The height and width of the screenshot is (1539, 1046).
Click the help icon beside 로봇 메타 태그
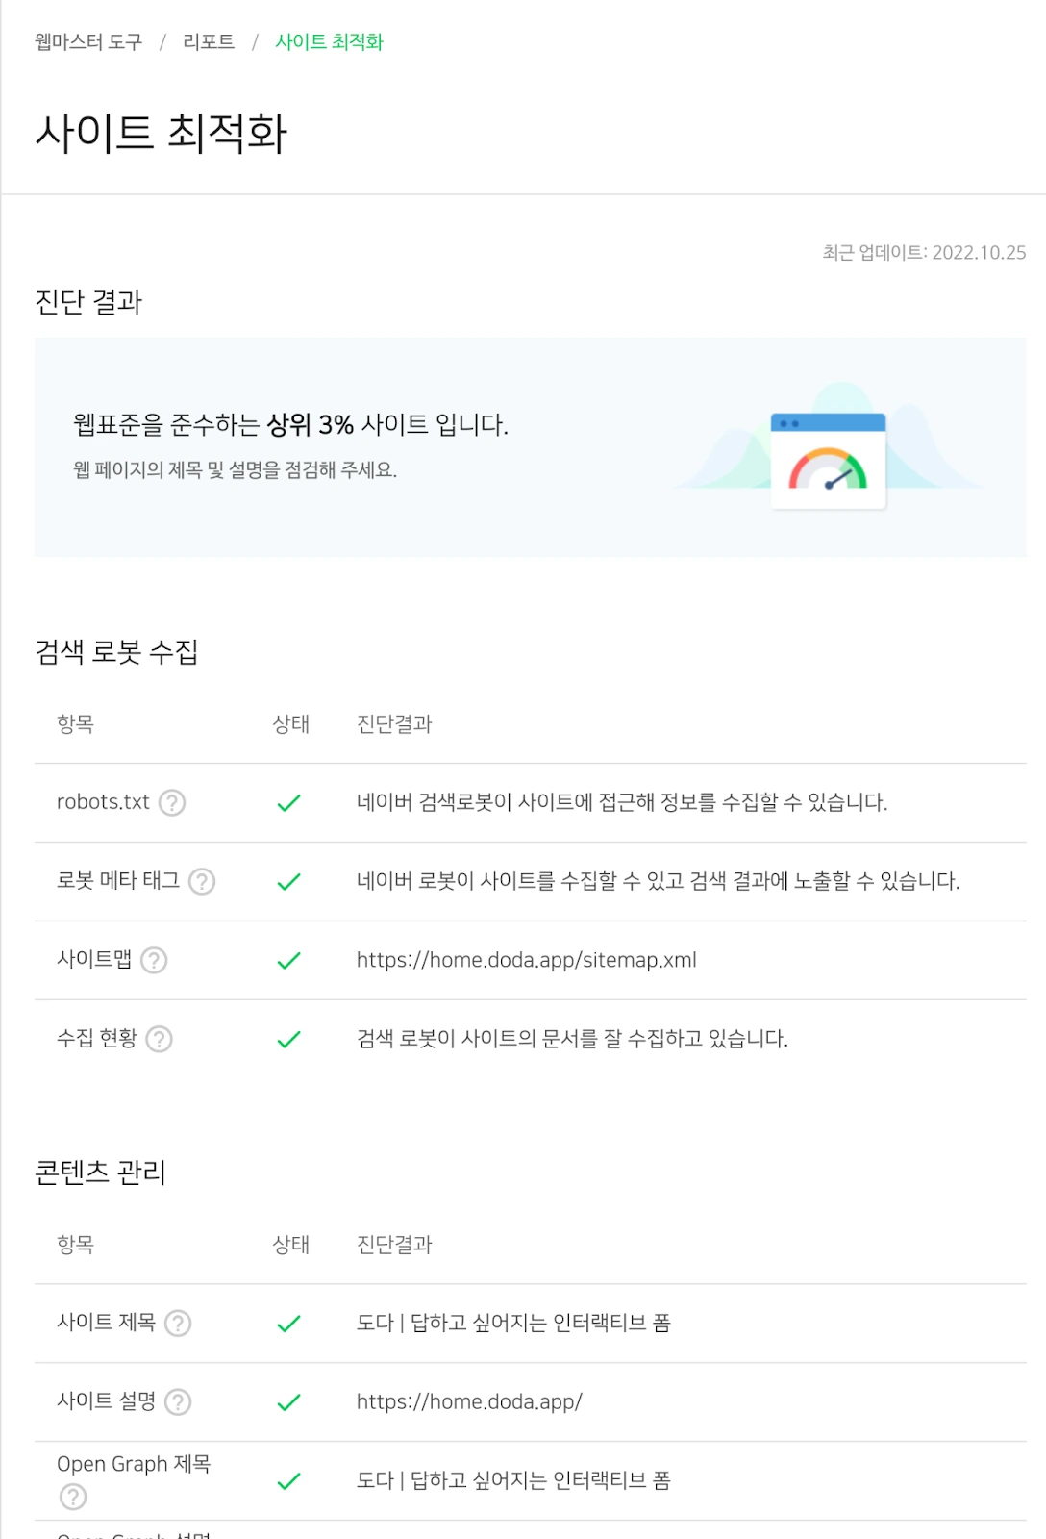202,881
